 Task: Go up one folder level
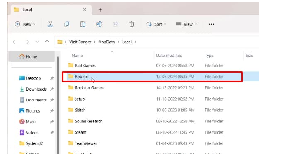(47, 42)
